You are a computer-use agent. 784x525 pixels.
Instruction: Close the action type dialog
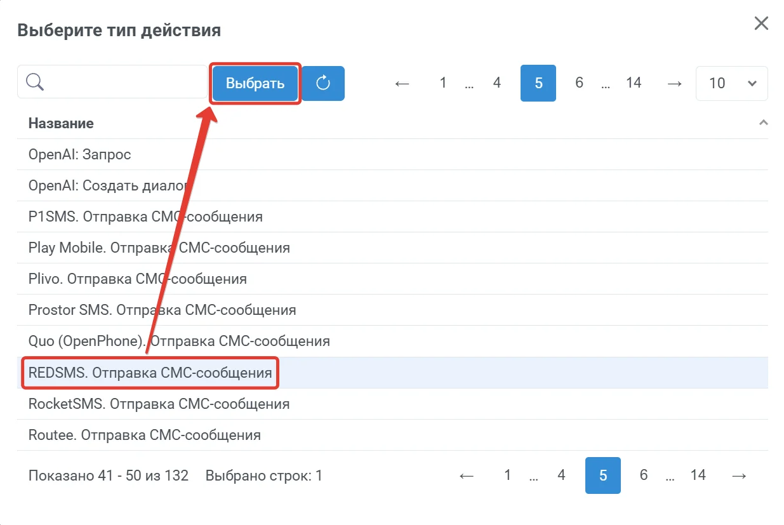(x=761, y=23)
